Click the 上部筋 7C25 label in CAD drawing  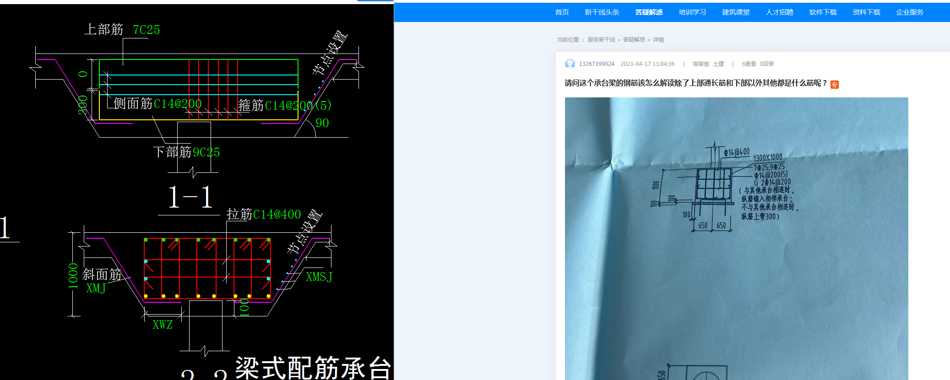tap(122, 30)
